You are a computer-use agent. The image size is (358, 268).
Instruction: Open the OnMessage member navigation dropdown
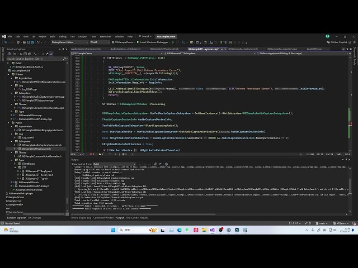tap(302, 54)
